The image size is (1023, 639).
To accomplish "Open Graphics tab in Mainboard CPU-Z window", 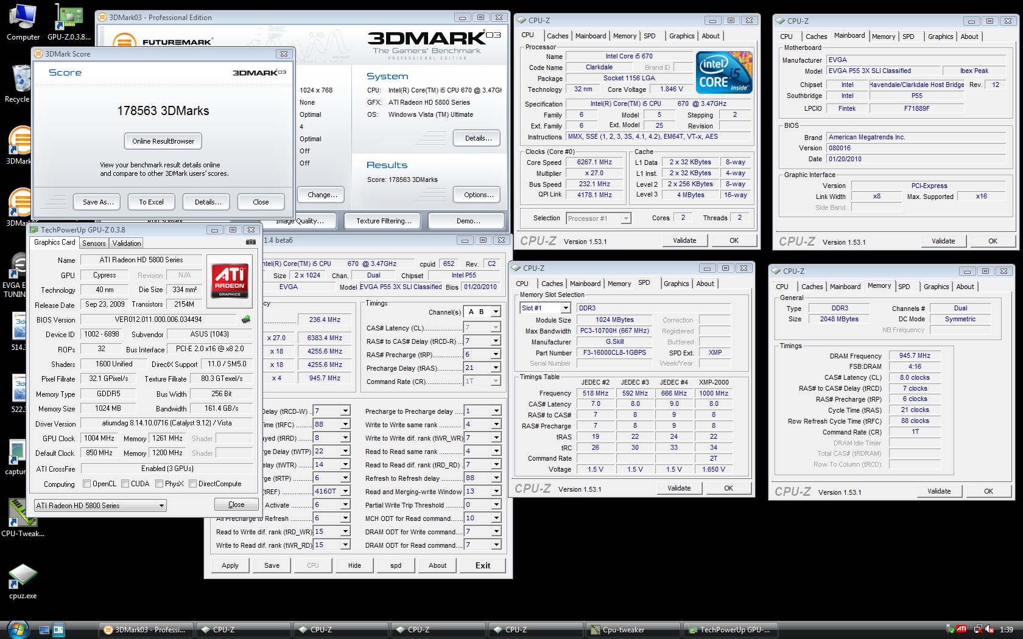I will [x=940, y=37].
